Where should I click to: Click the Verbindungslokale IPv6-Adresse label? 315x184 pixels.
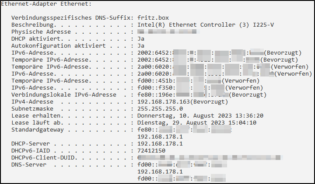tap(64, 95)
